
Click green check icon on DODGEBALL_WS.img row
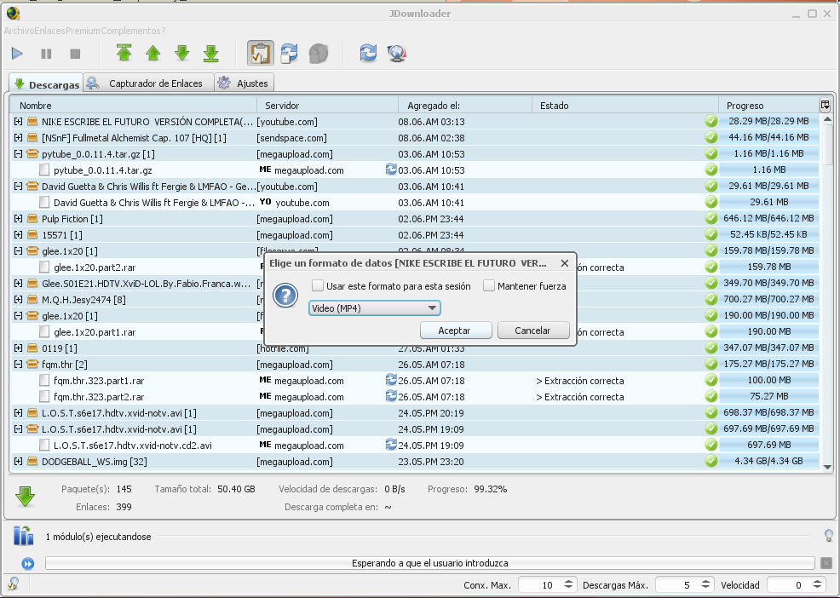(711, 461)
